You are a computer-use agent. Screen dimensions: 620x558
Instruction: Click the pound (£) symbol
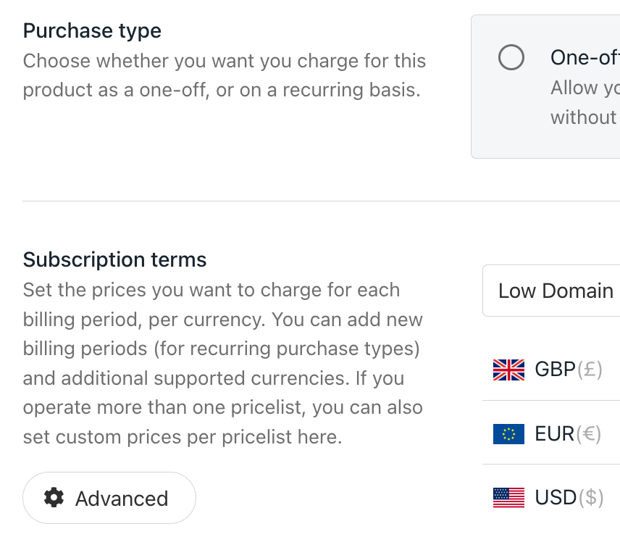590,370
